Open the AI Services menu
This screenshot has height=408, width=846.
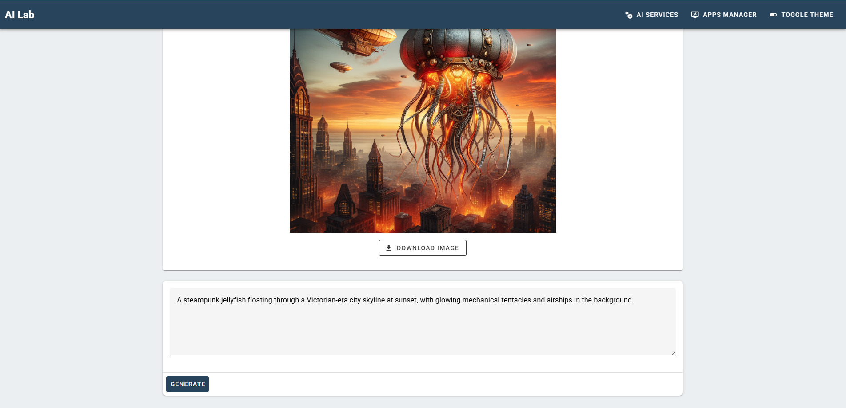coord(657,15)
